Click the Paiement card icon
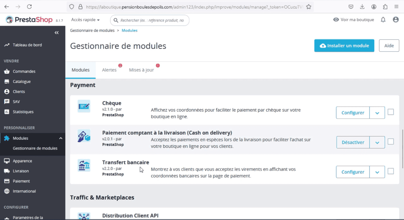404x220 pixels. pos(7,181)
